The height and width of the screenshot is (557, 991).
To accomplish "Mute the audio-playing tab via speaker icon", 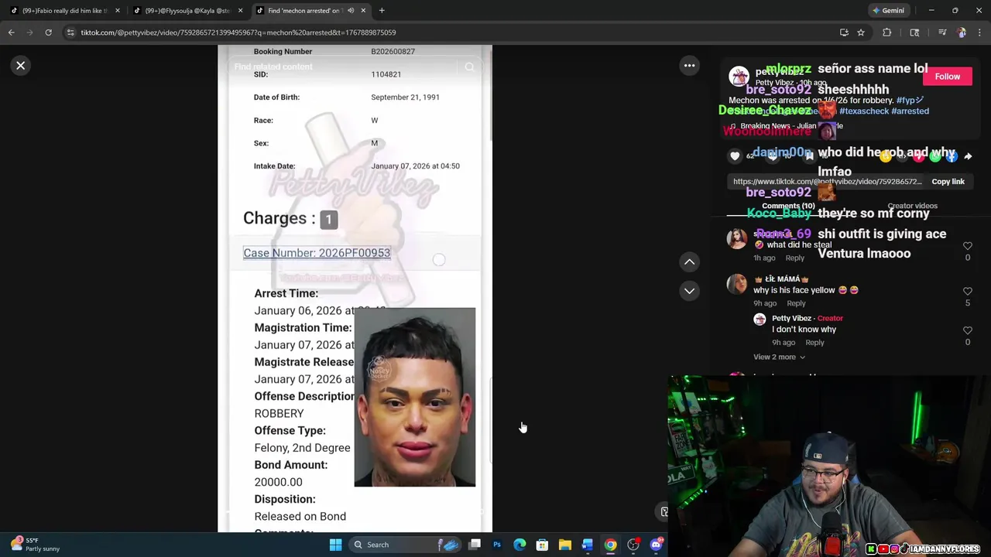I will click(x=351, y=11).
